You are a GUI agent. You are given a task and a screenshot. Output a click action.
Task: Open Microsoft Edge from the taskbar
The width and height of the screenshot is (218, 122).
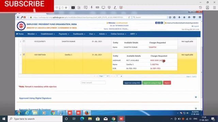[x=82, y=119]
